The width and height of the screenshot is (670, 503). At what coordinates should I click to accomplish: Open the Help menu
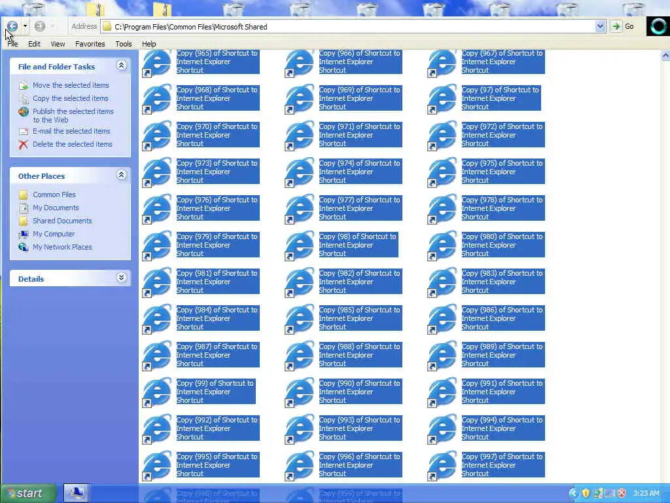coord(149,44)
